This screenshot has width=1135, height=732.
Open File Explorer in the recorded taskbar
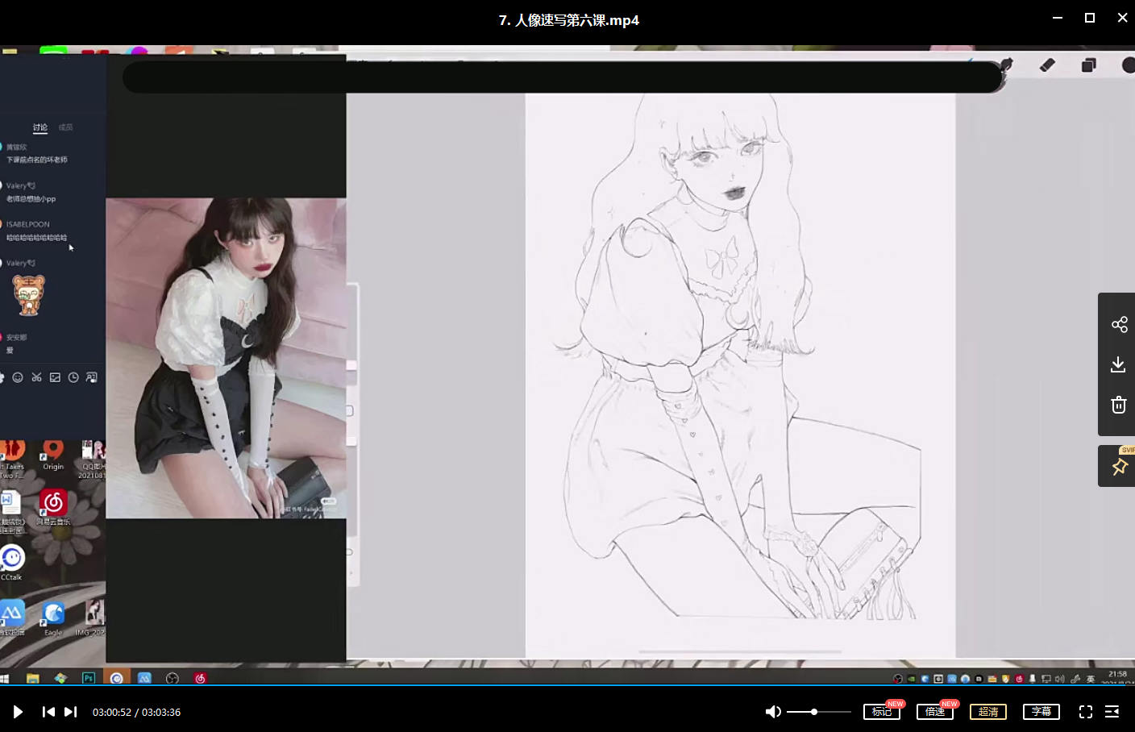point(33,679)
